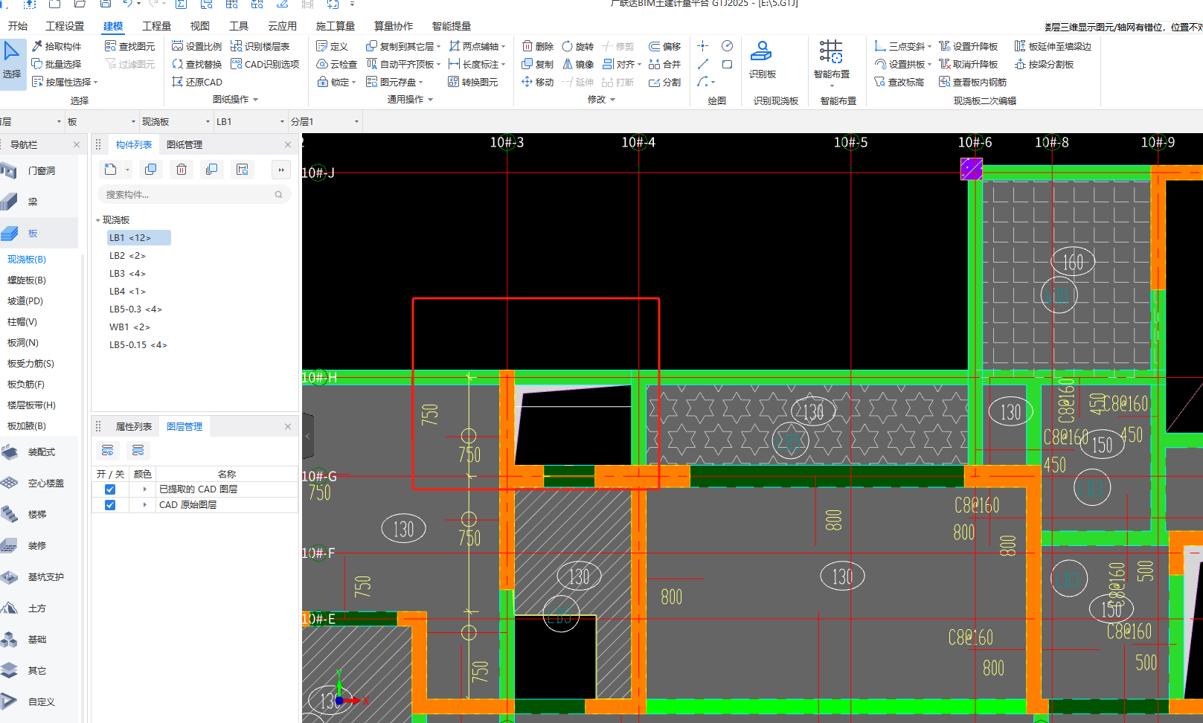Image resolution: width=1203 pixels, height=723 pixels.
Task: Click the 搜索构件 search field
Action: [x=194, y=194]
